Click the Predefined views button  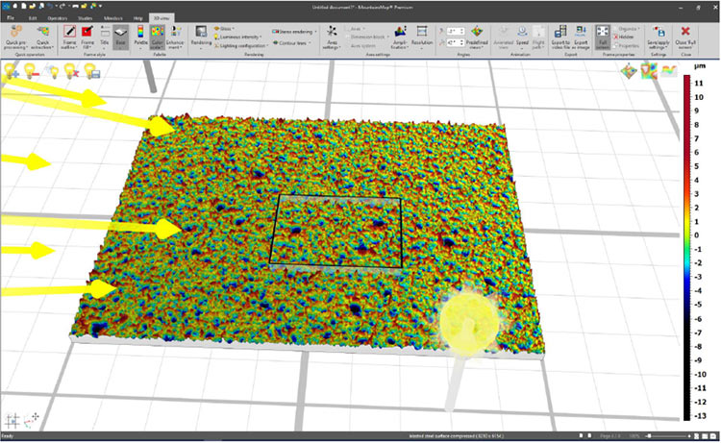point(477,37)
